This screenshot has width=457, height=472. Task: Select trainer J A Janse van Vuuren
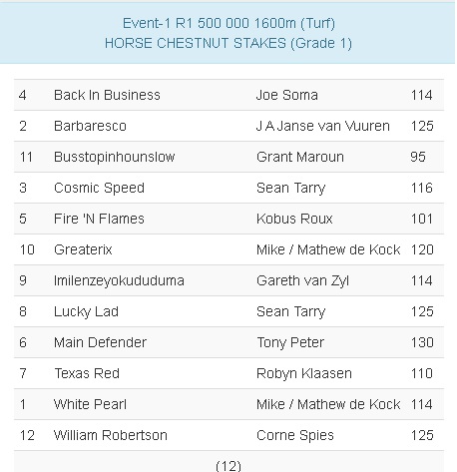coord(323,126)
